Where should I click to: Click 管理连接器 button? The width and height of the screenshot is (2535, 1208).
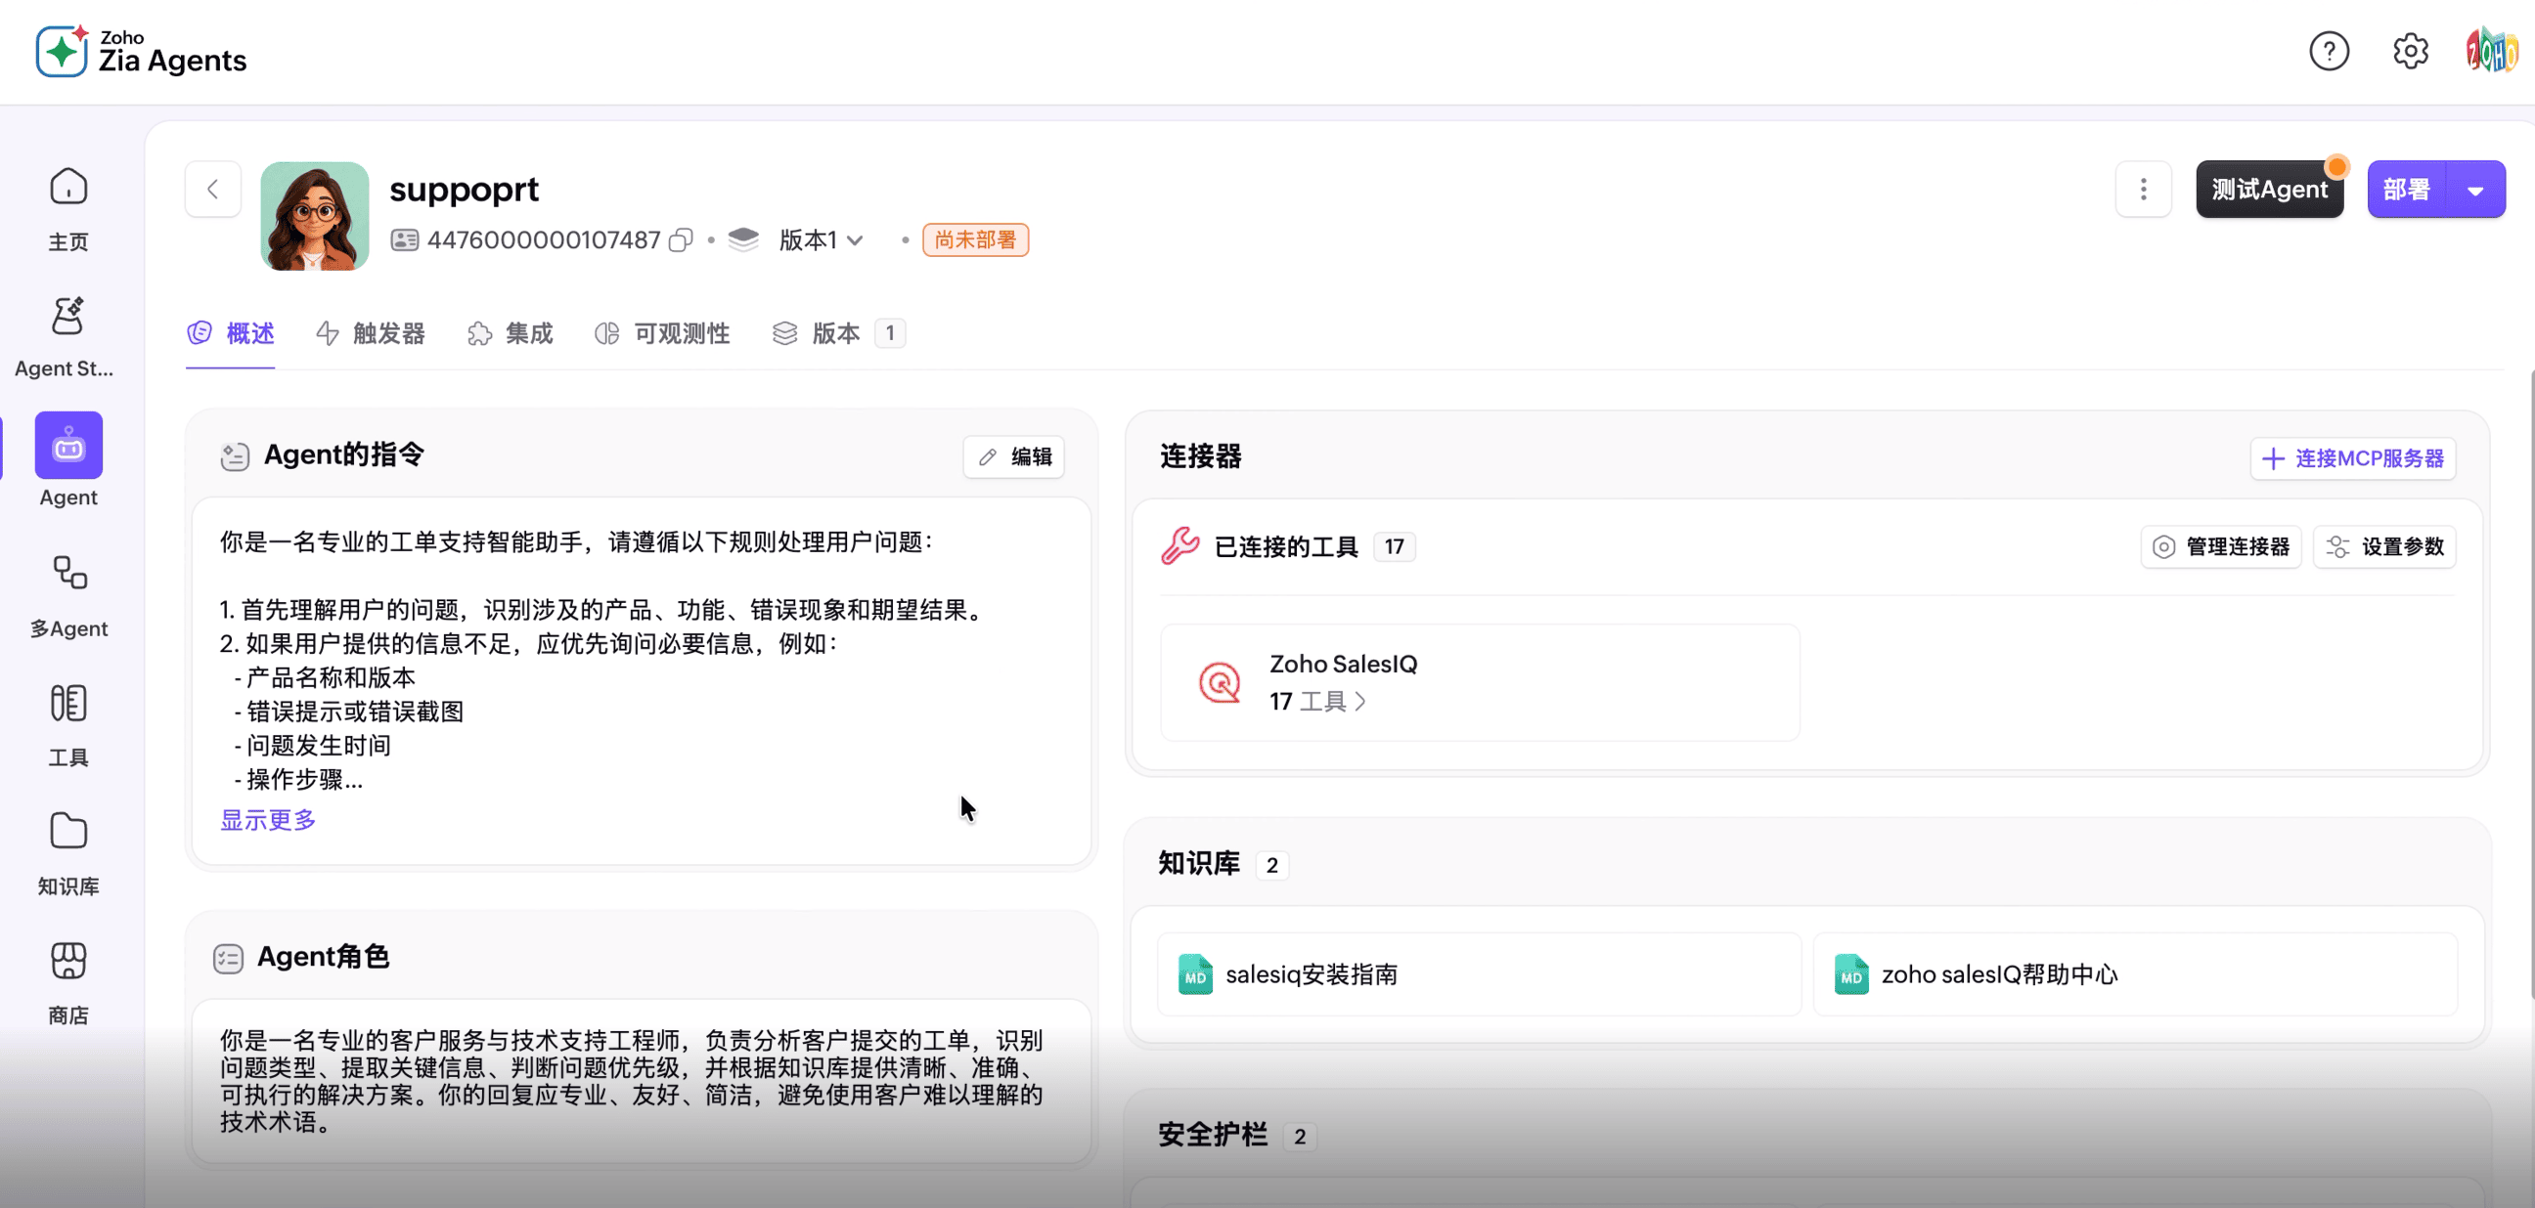pyautogui.click(x=2221, y=546)
